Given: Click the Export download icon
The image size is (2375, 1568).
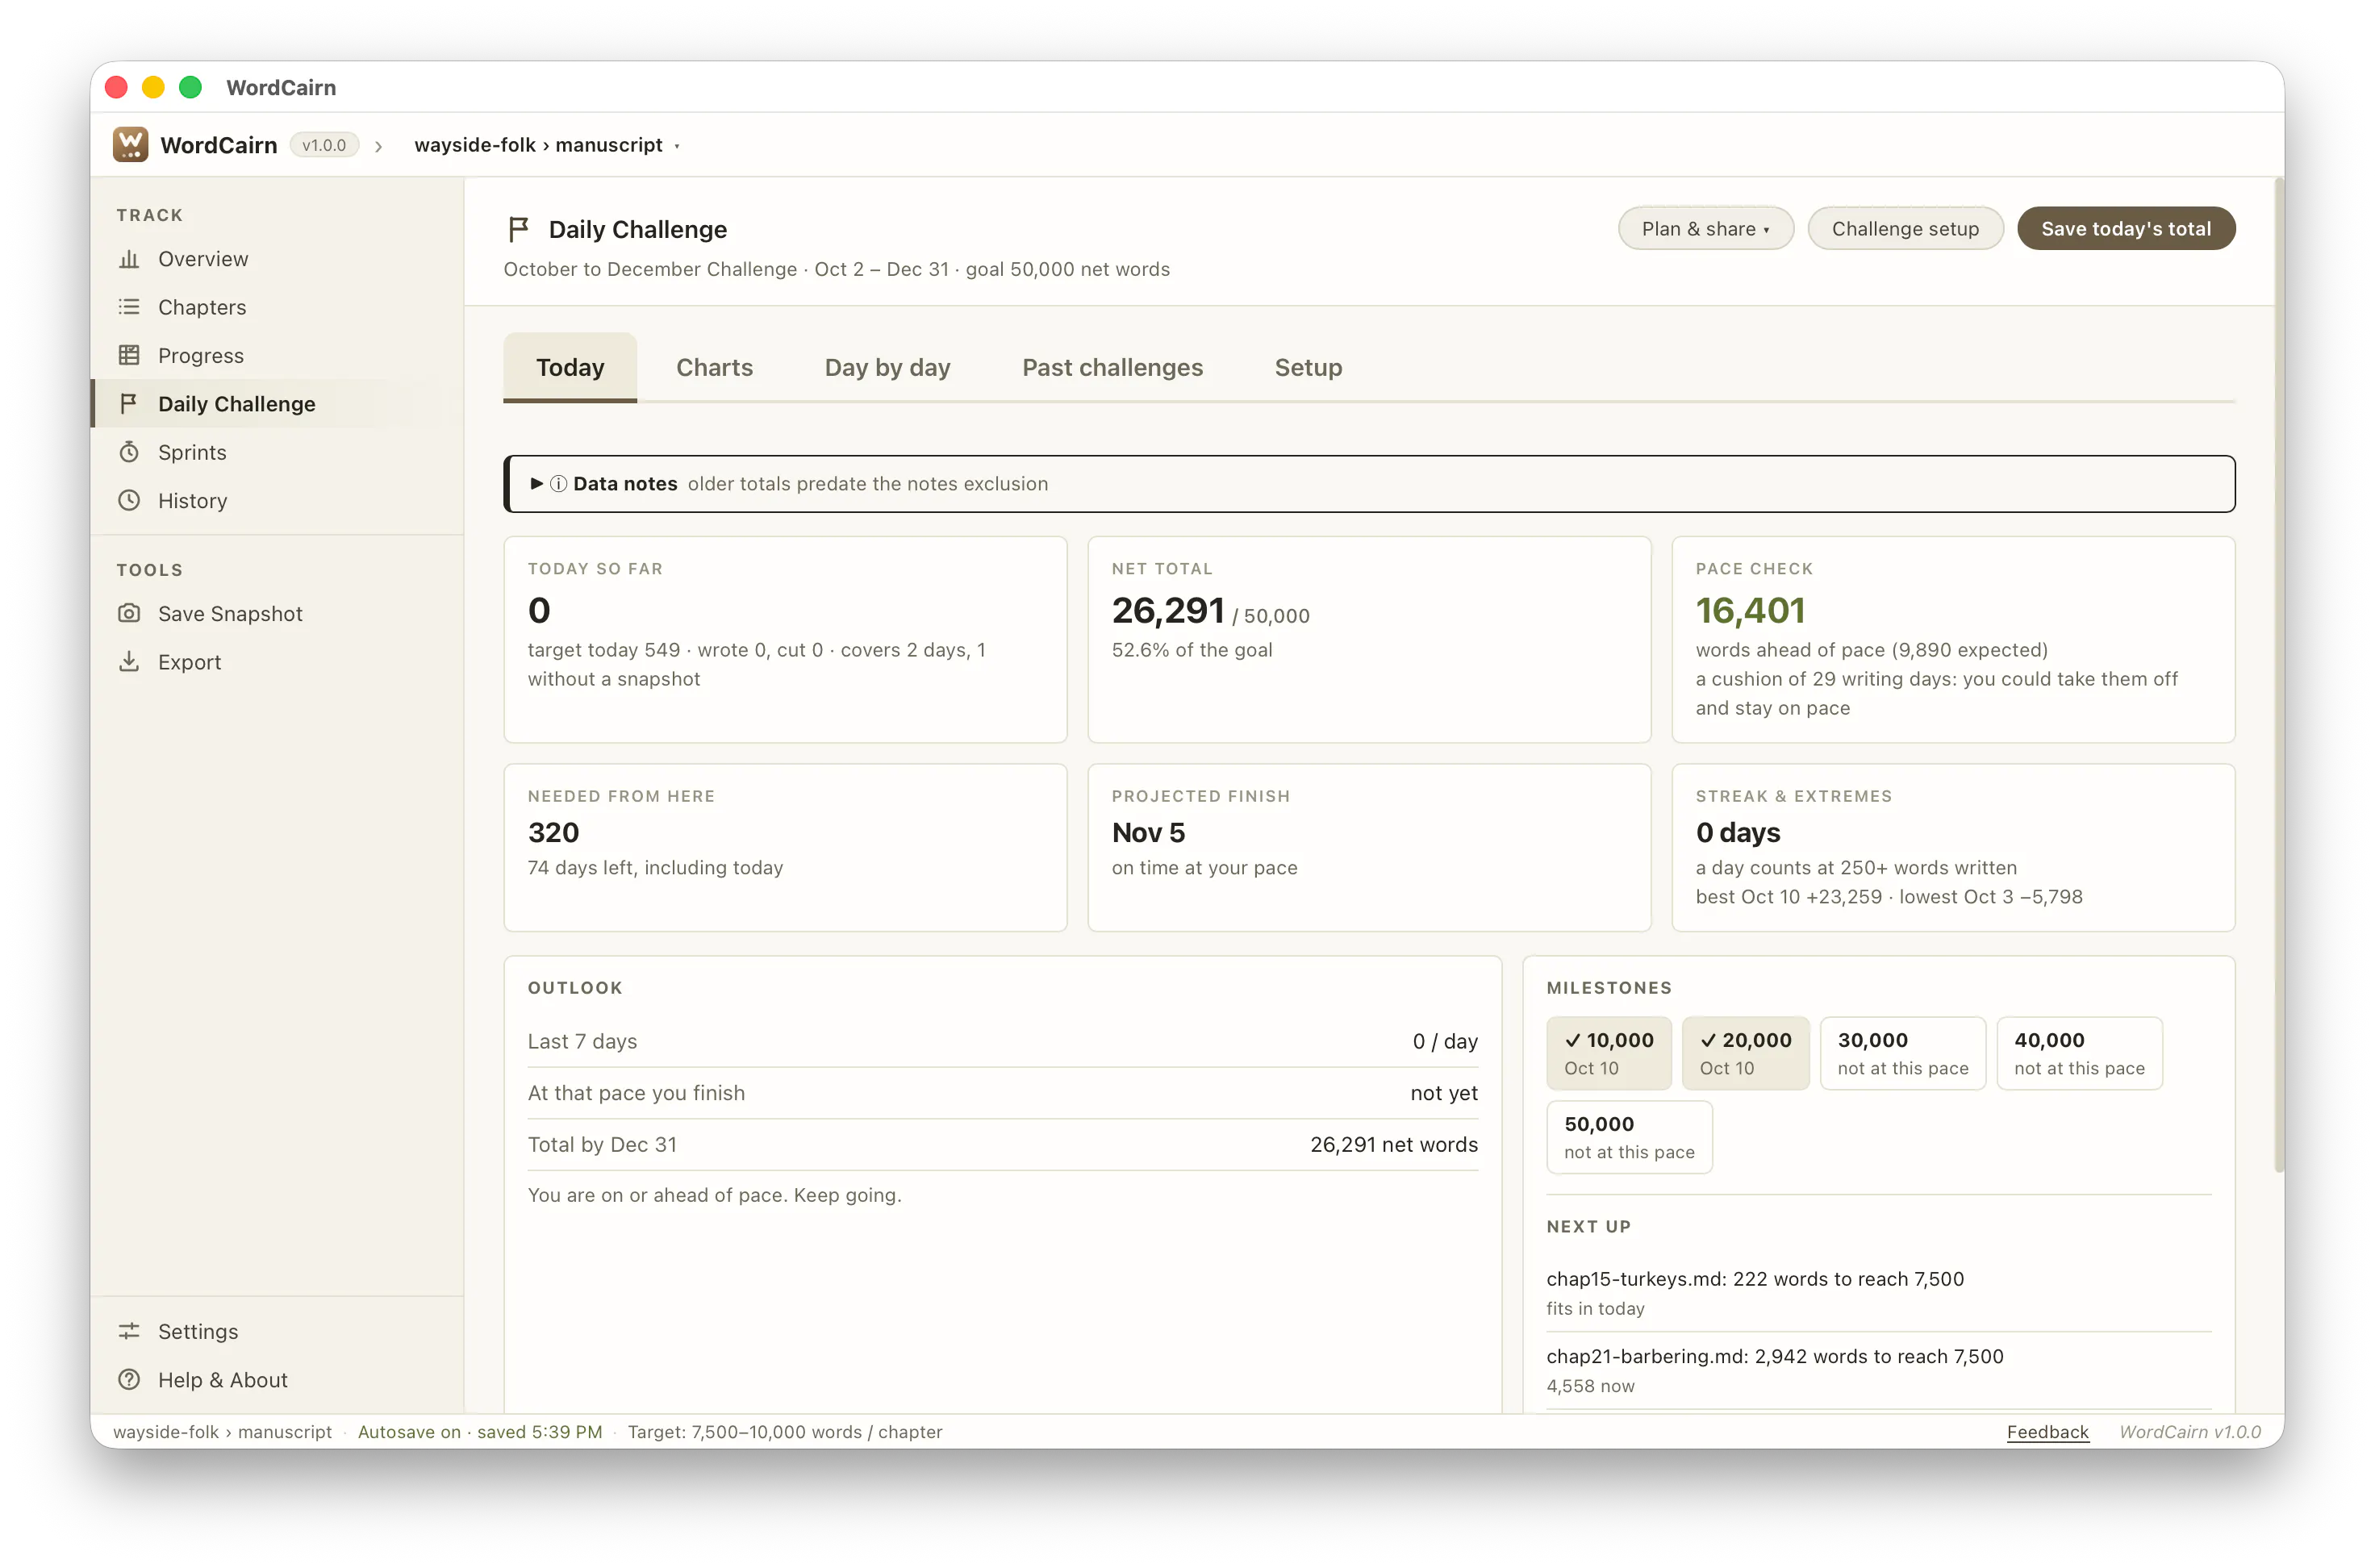Looking at the screenshot, I should click(x=129, y=662).
